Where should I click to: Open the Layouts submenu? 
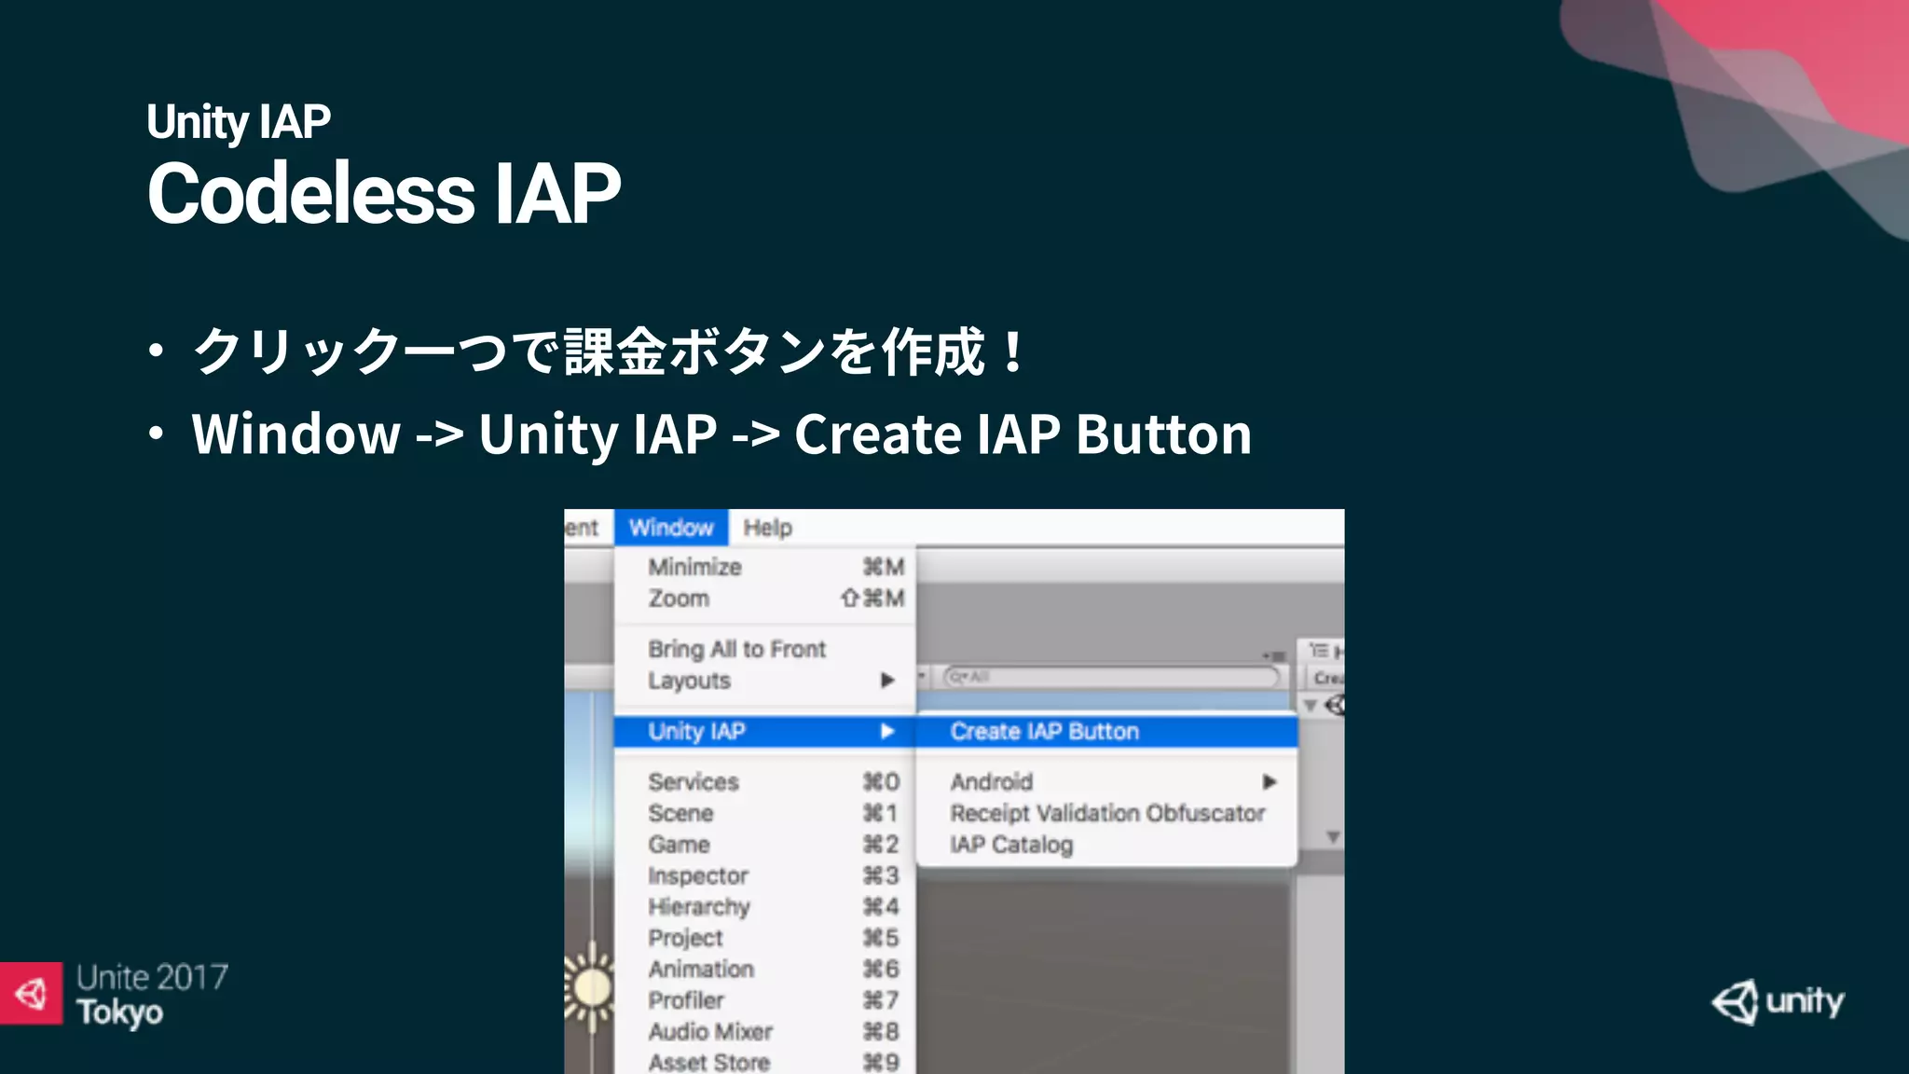765,681
